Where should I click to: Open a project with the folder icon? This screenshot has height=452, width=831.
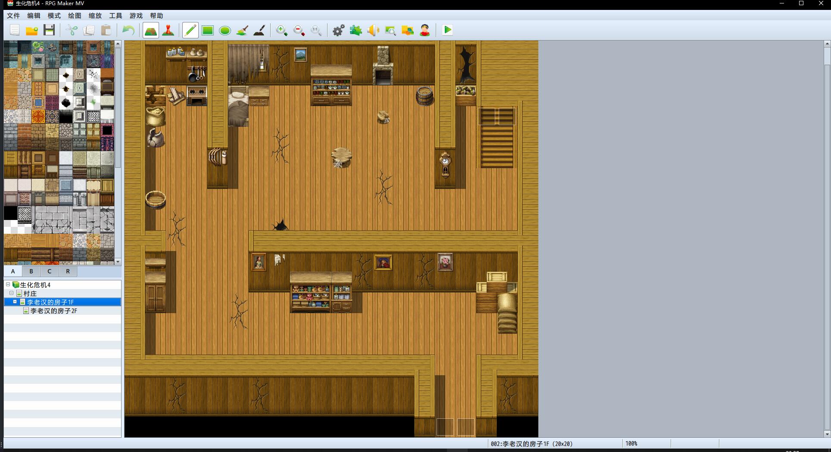[x=32, y=30]
